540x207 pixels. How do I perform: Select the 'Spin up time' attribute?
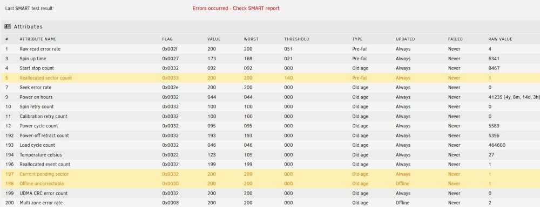point(33,59)
